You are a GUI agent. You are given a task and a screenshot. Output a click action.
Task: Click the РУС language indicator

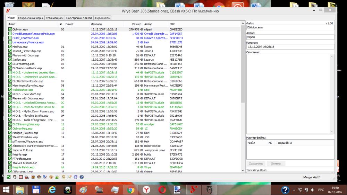tap(321, 190)
